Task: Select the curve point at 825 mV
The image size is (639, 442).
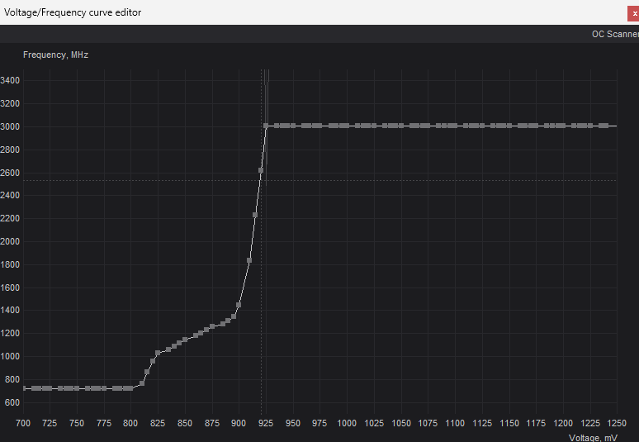Action: (158, 354)
